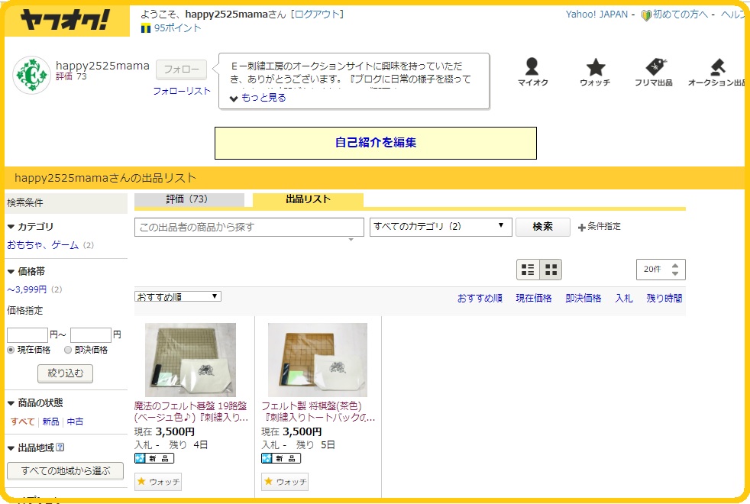Click the 出品地域 help question icon

(x=60, y=447)
